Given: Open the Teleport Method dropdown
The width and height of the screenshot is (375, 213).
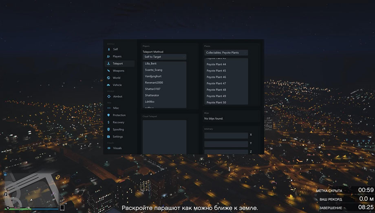Looking at the screenshot, I should click(x=164, y=57).
